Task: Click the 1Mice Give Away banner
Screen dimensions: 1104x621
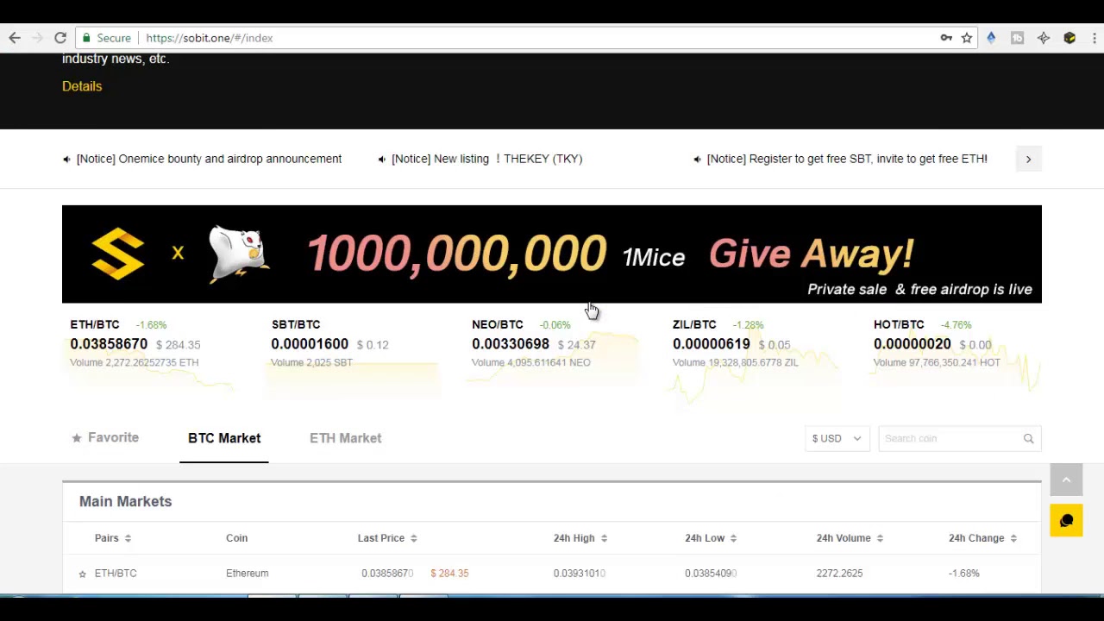Action: click(552, 254)
